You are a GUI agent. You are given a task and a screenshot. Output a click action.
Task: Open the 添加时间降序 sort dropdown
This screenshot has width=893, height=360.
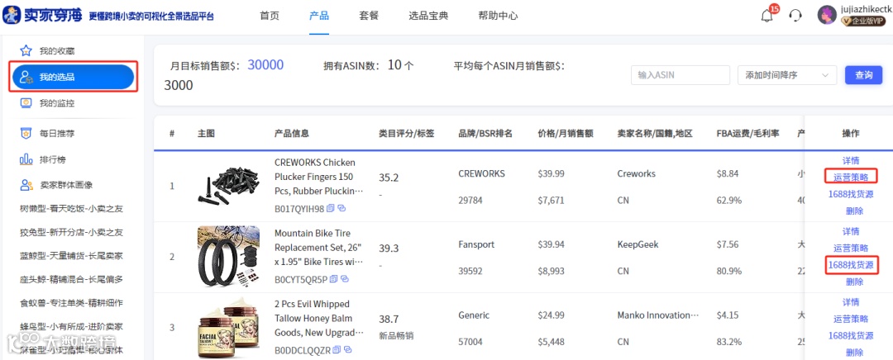[787, 75]
